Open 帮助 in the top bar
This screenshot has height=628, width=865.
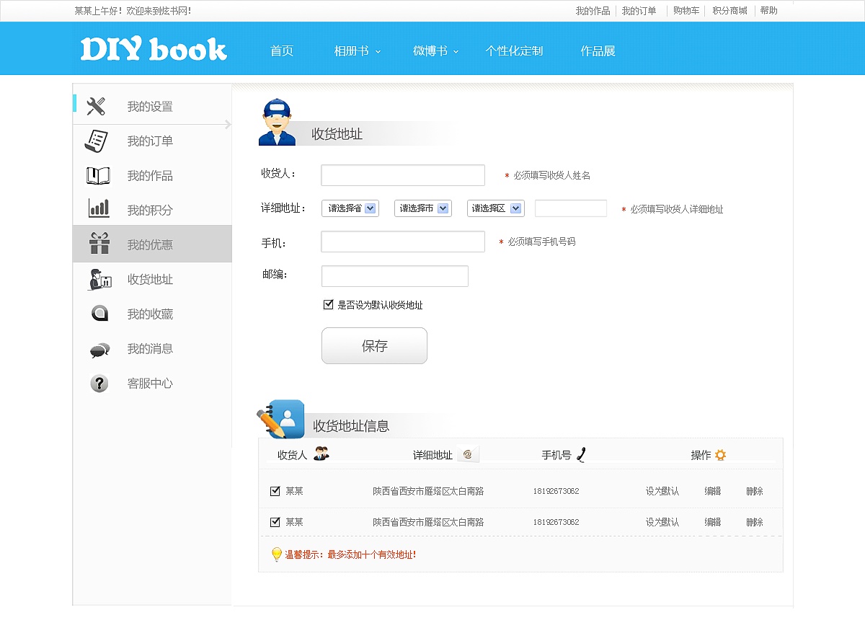pos(769,11)
